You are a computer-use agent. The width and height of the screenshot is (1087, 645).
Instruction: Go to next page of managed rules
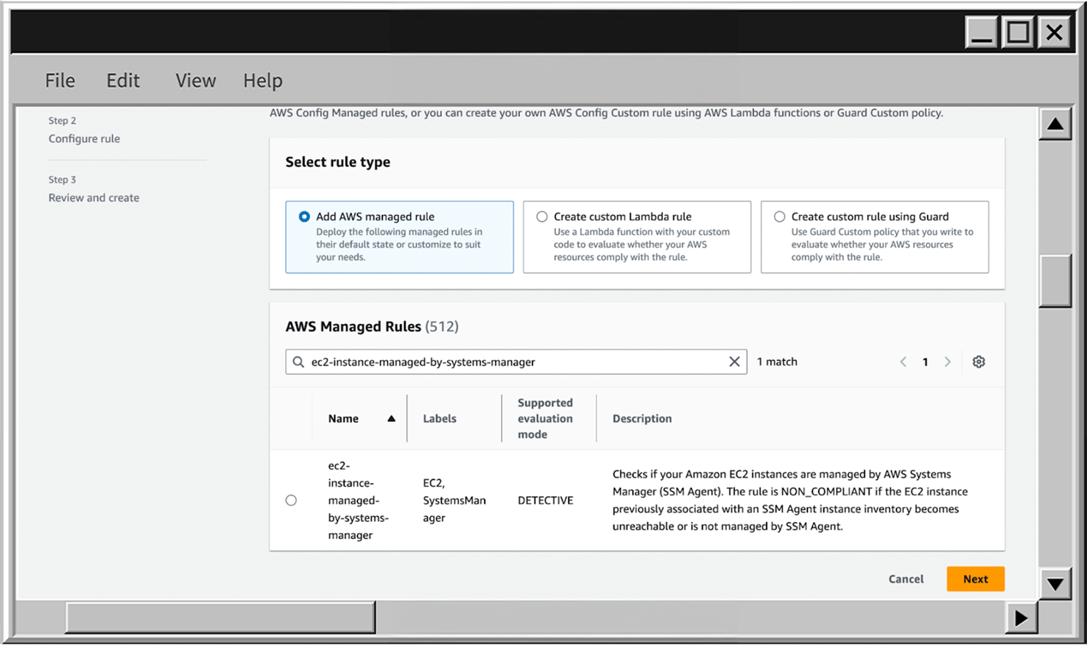[x=948, y=362]
